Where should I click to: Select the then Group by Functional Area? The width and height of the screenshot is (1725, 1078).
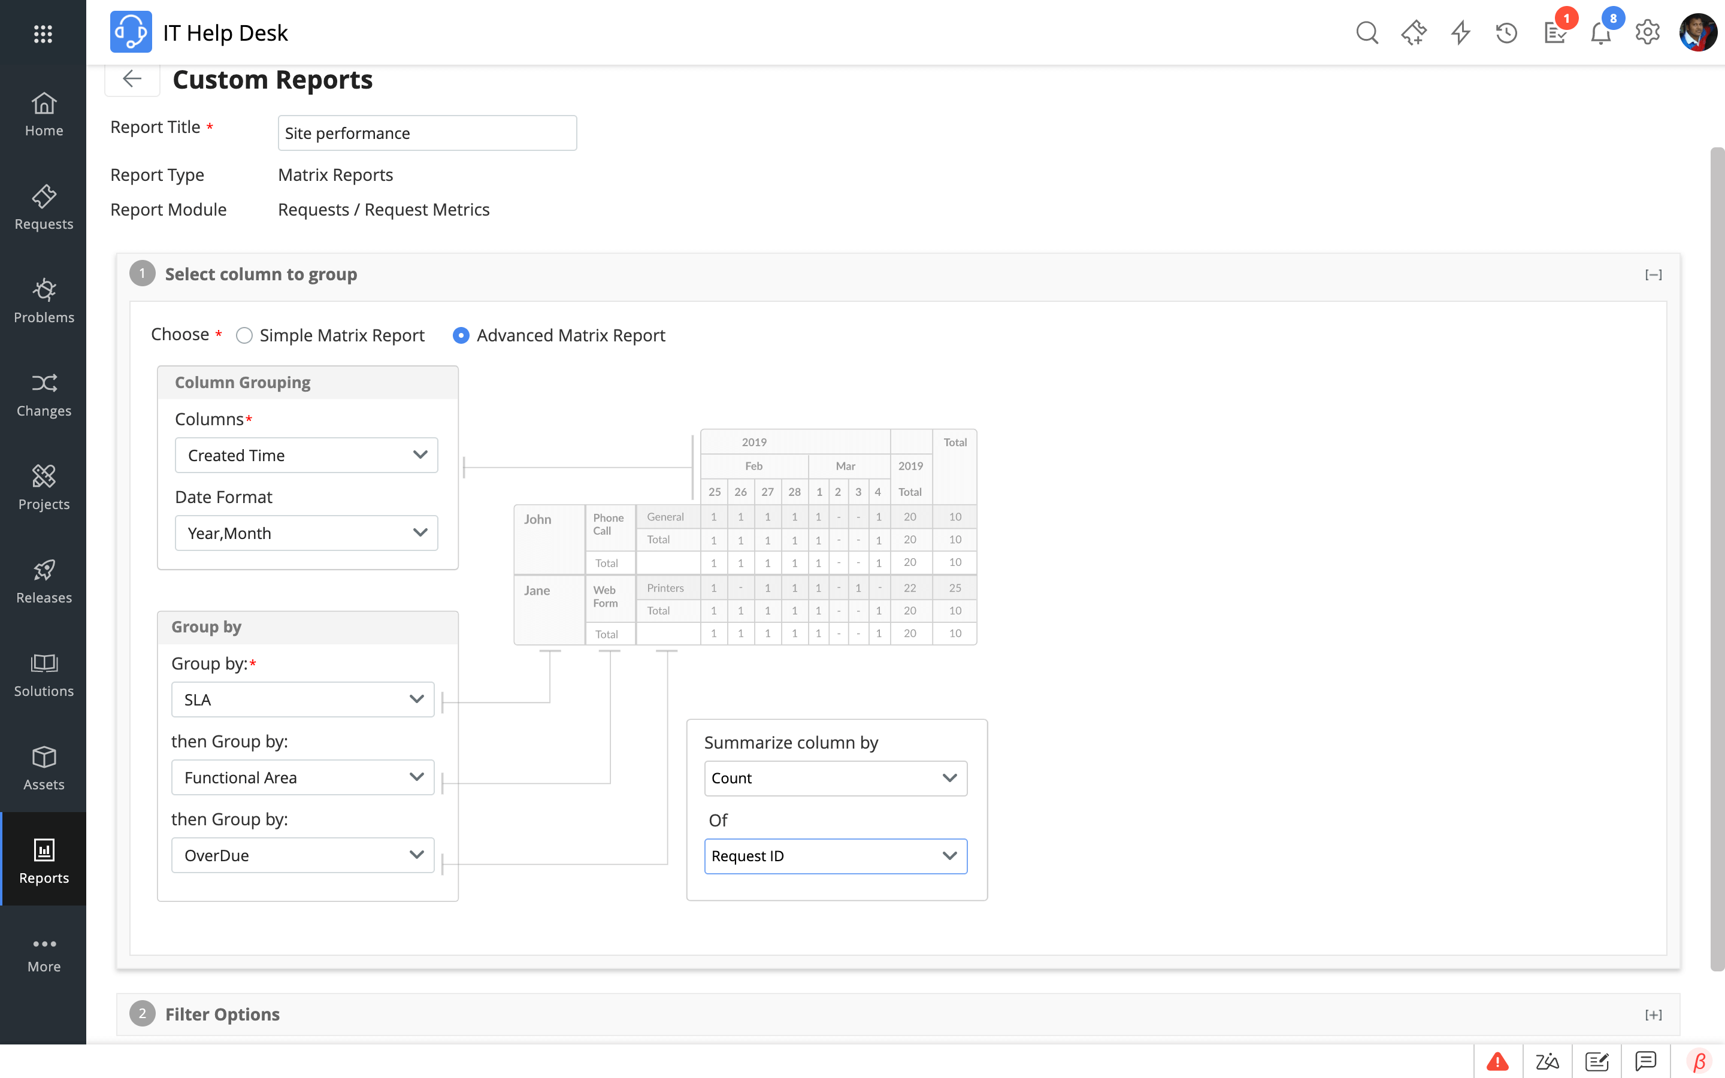coord(302,776)
